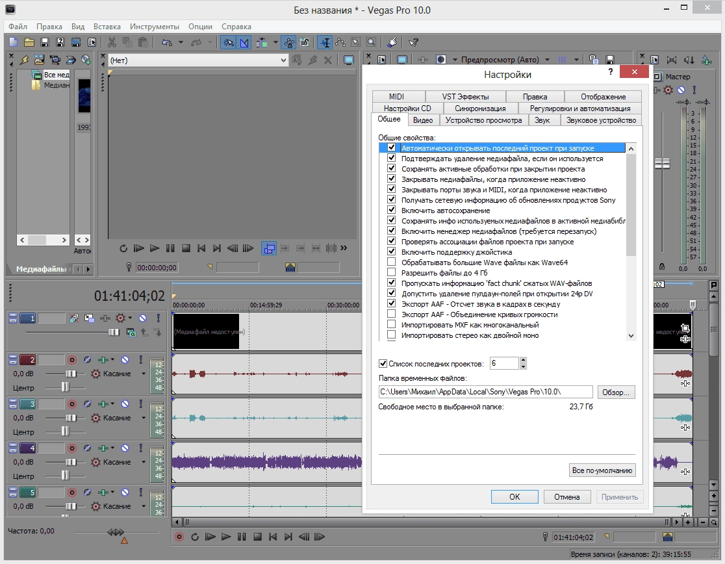
Task: Open Master FX gear icon in the mixer
Action: 668,90
